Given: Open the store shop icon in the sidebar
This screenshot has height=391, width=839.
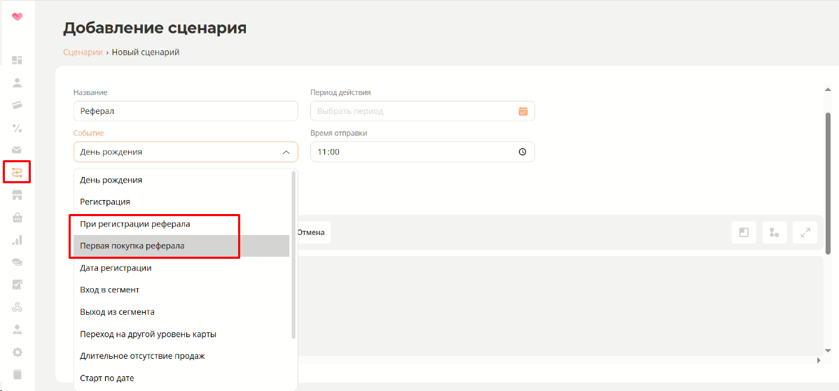Looking at the screenshot, I should (x=17, y=195).
